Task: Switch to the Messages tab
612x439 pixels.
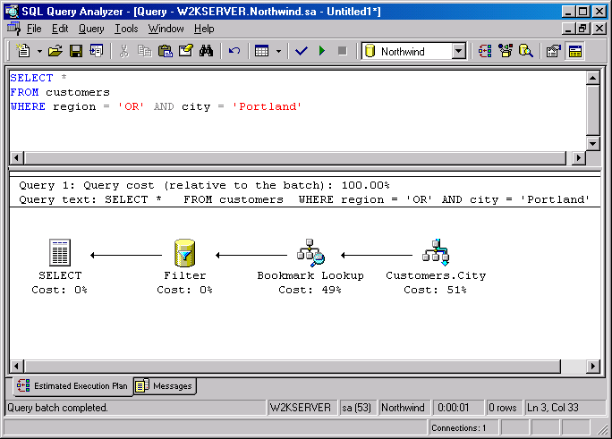Action: point(166,386)
